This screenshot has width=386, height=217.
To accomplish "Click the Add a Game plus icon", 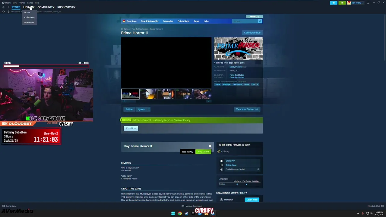I will pos(4,206).
